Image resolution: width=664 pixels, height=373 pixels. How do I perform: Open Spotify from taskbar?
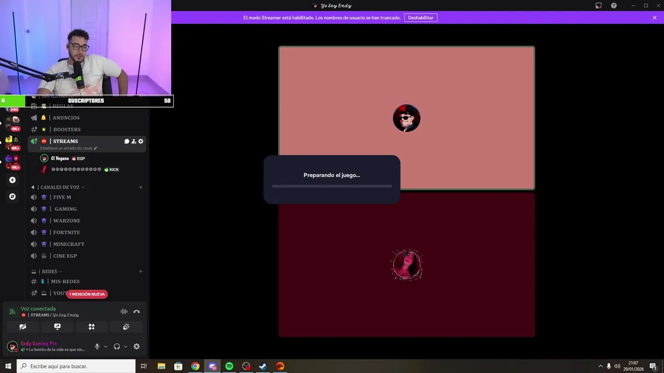229,366
